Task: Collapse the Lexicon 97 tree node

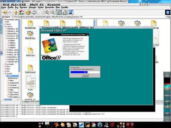Action: pyautogui.click(x=6, y=38)
